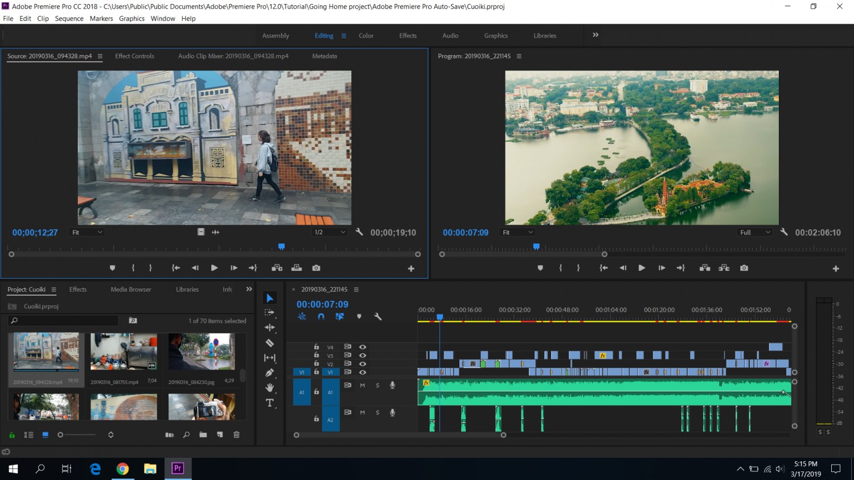Open the Effect Controls tab
Screen dimensions: 854x480
coord(134,56)
